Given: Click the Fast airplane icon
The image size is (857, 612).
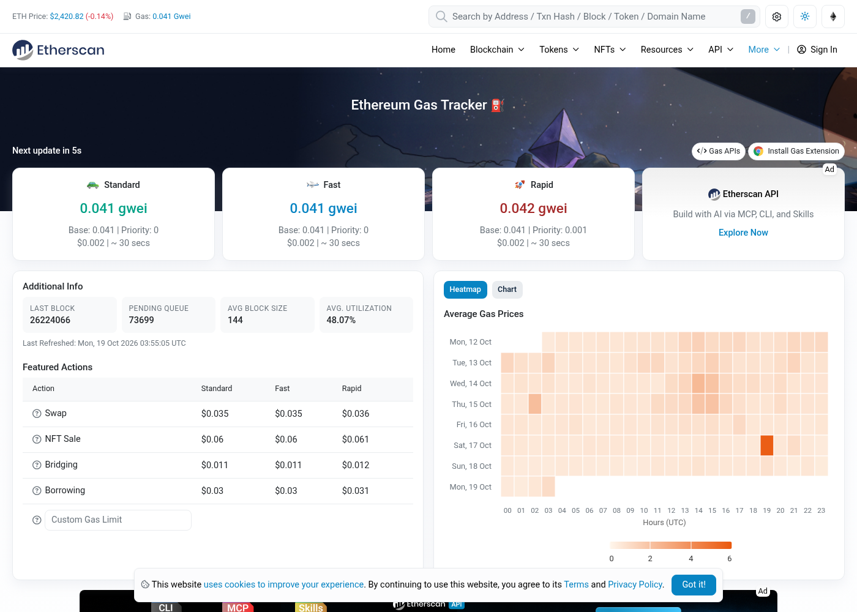Looking at the screenshot, I should pos(313,185).
